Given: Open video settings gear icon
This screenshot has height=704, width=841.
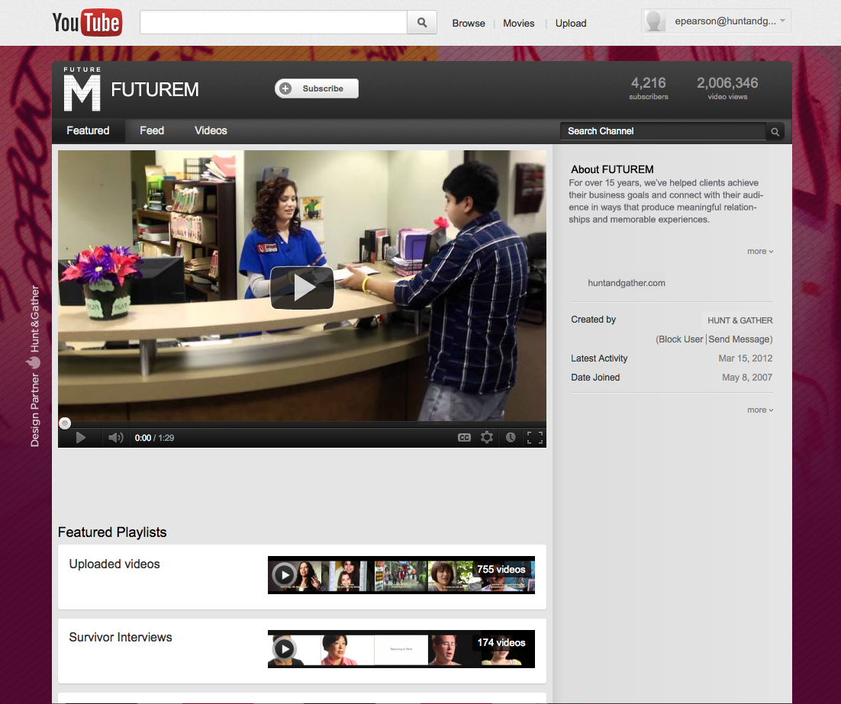Looking at the screenshot, I should [x=486, y=438].
